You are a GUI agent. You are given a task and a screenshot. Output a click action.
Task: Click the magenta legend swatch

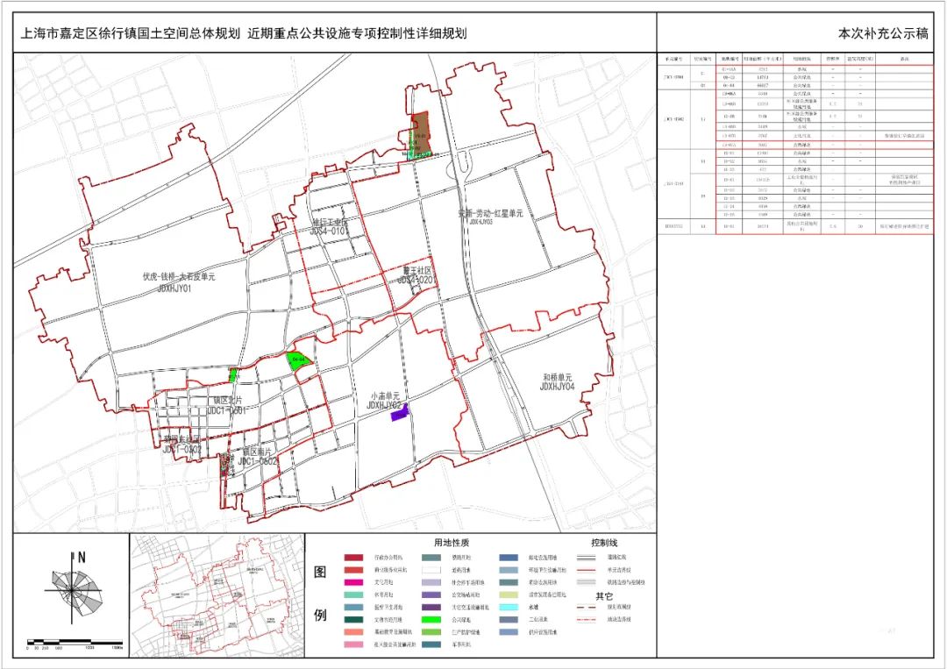353,583
